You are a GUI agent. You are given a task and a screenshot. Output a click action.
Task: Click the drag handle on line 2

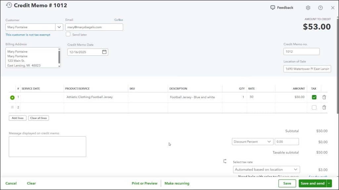[12, 107]
